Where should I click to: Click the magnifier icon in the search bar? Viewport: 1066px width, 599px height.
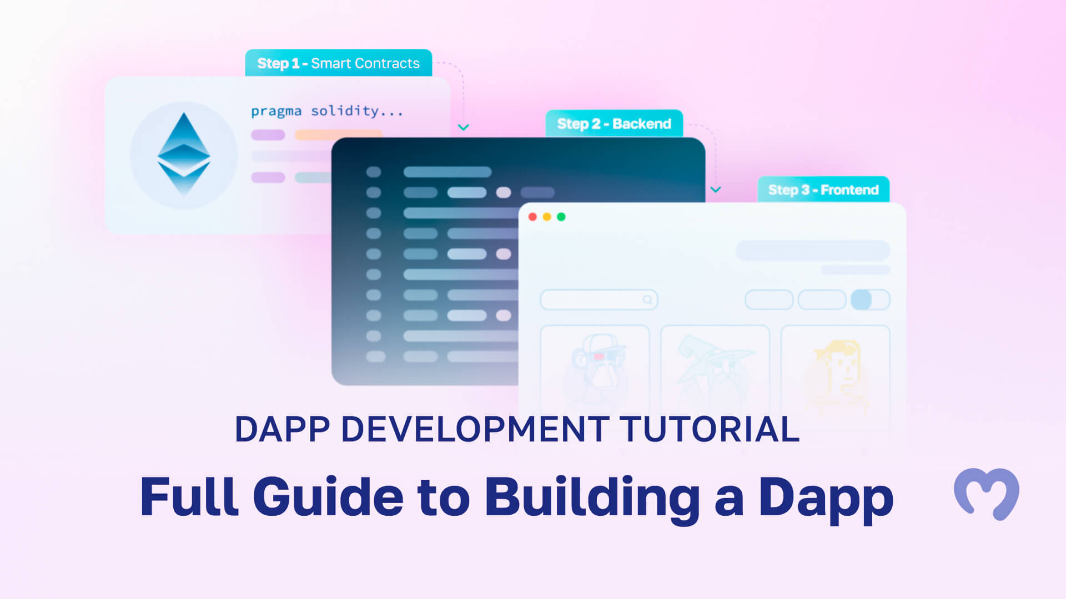pyautogui.click(x=648, y=299)
